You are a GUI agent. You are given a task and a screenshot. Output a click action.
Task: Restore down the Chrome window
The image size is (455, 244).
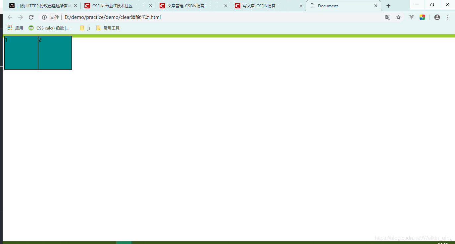pos(432,5)
